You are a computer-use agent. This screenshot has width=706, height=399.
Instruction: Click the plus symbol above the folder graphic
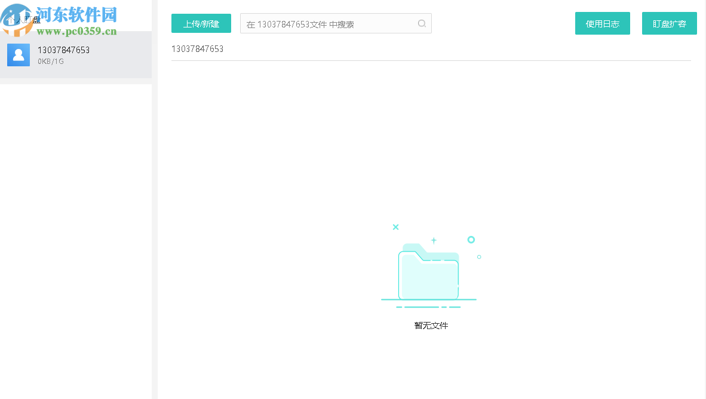[x=434, y=241]
